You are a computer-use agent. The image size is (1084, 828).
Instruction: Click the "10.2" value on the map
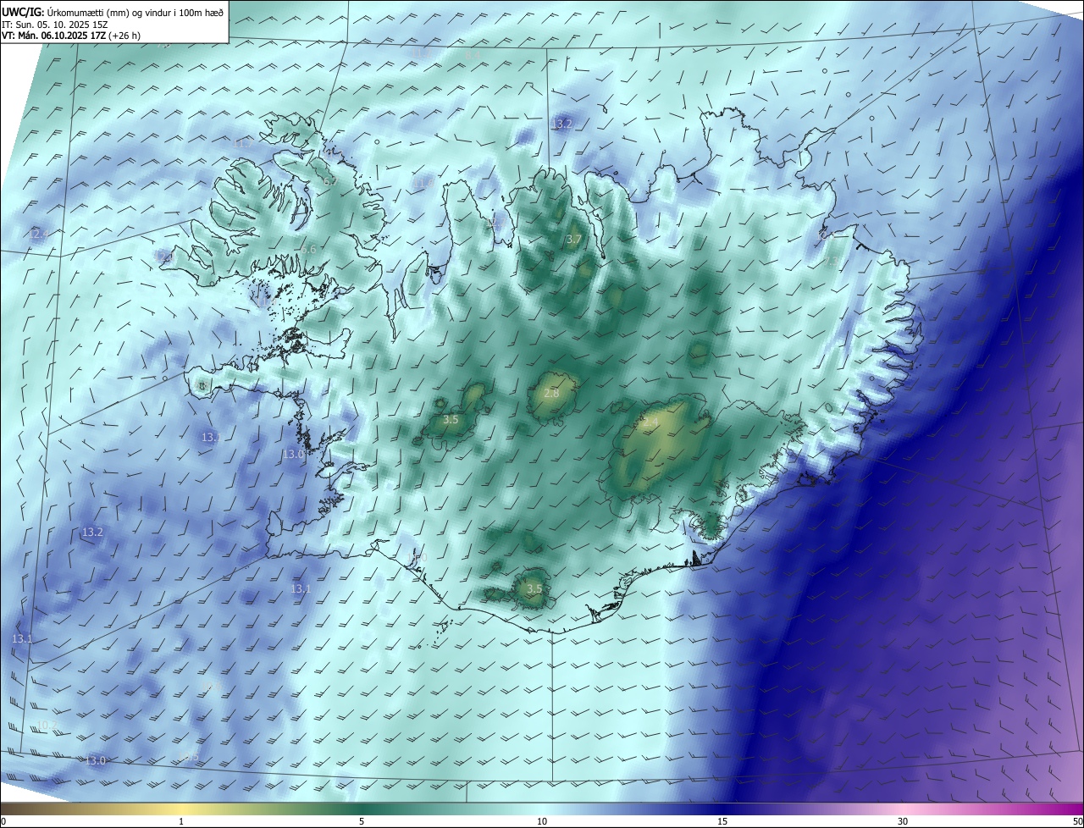[x=47, y=726]
